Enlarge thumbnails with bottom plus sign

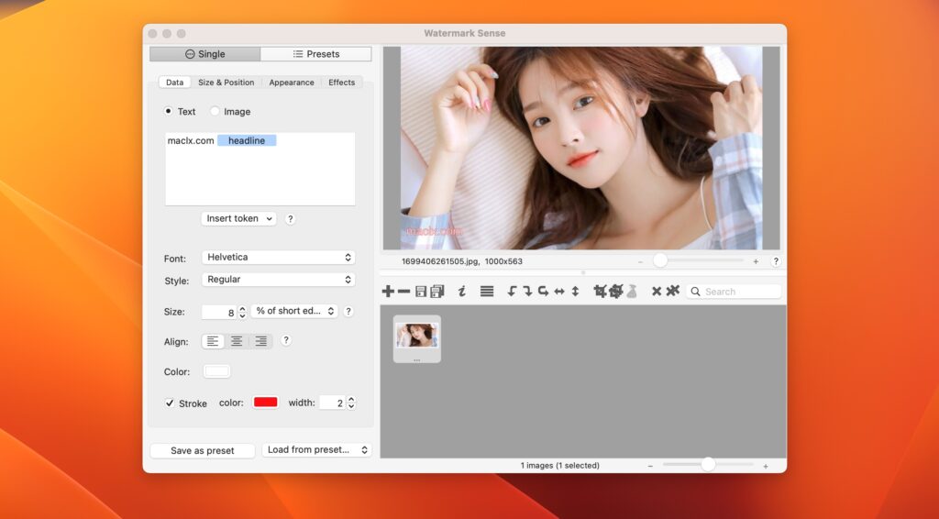766,467
